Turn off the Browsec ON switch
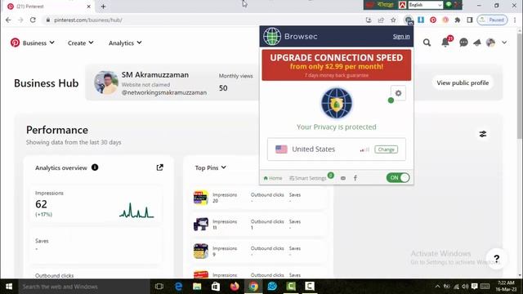The image size is (523, 294). click(x=398, y=178)
